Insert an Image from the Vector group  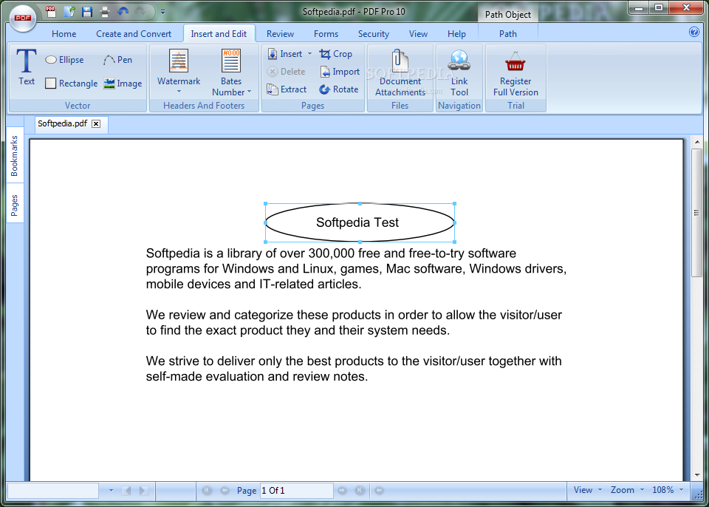point(123,84)
